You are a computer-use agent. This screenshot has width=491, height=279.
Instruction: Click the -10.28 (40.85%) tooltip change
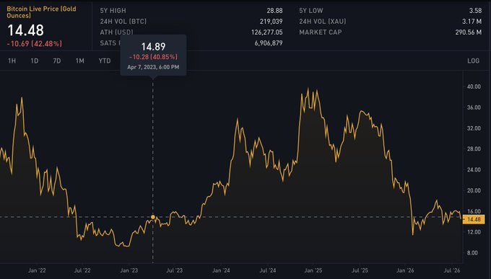153,57
